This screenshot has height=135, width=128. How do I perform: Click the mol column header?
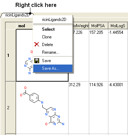click(x=24, y=26)
